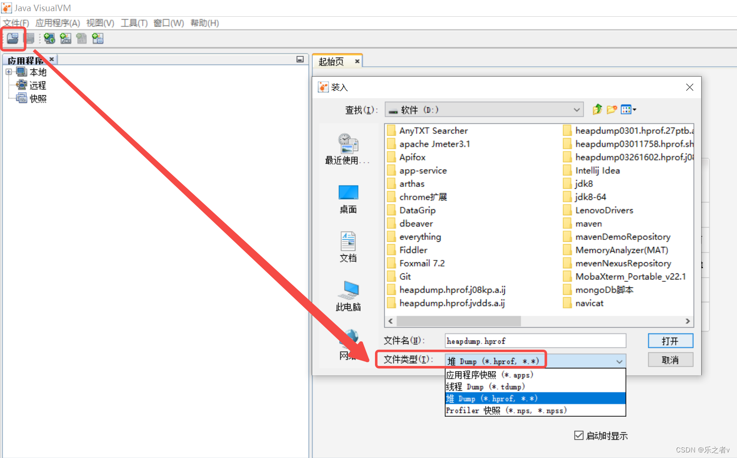This screenshot has height=458, width=737.
Task: Open the Window menu
Action: (168, 23)
